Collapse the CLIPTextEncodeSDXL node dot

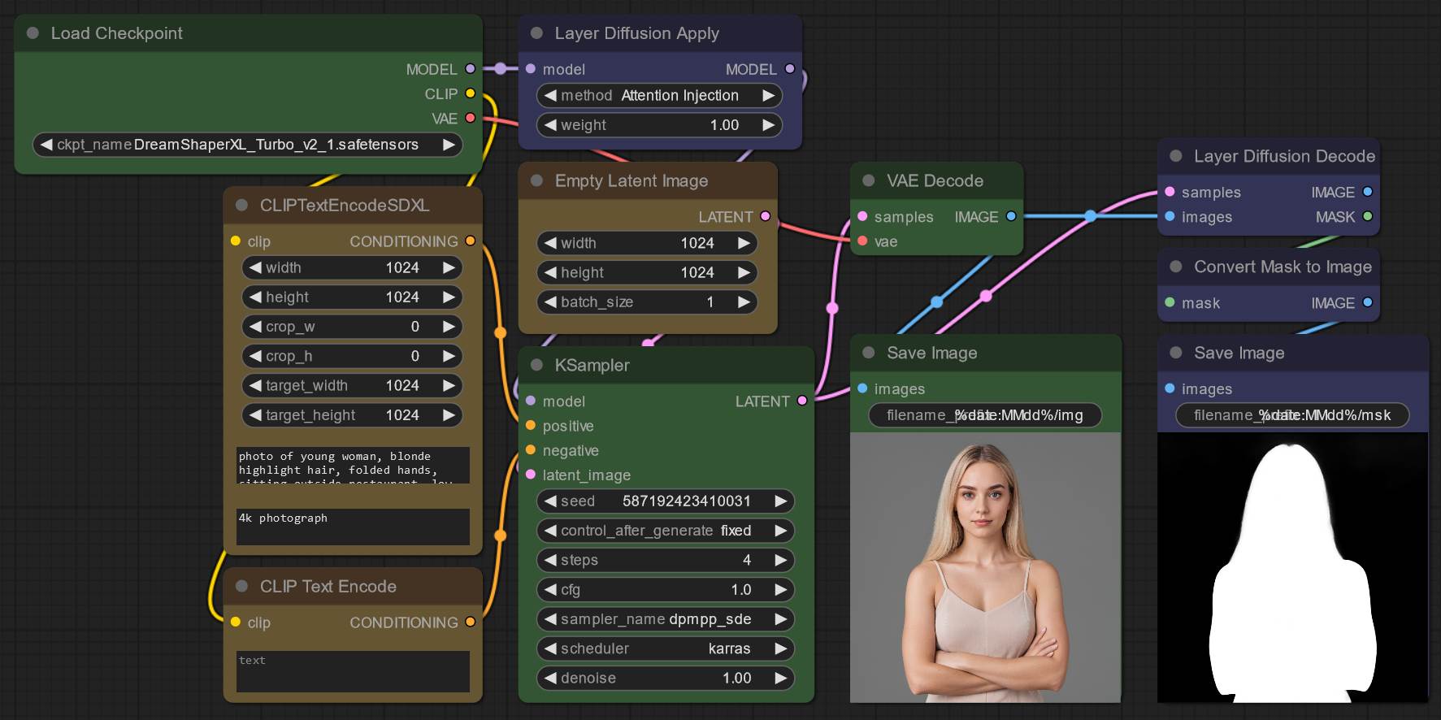coord(241,205)
